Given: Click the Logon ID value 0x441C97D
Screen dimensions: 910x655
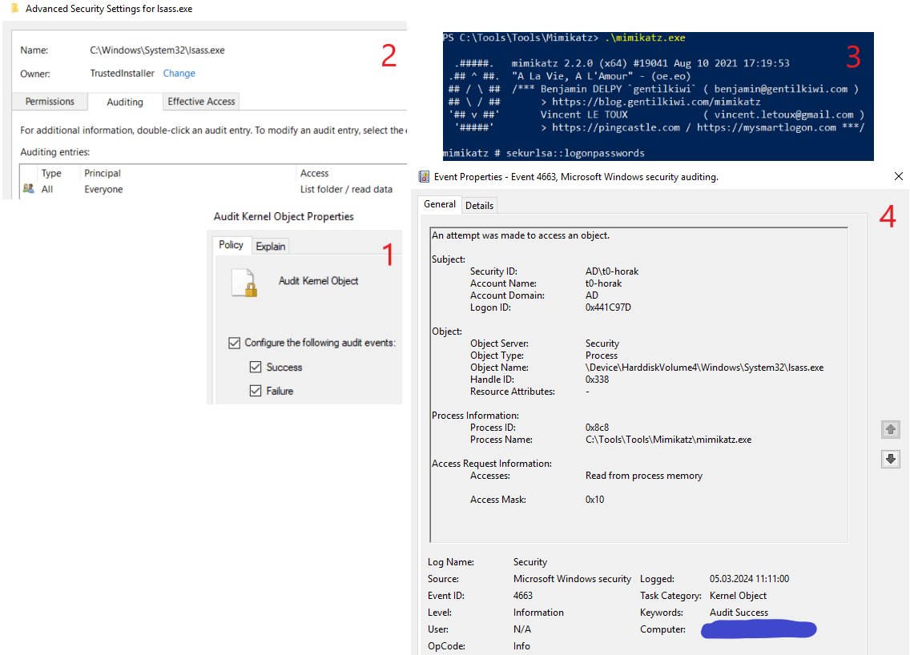Looking at the screenshot, I should tap(608, 307).
